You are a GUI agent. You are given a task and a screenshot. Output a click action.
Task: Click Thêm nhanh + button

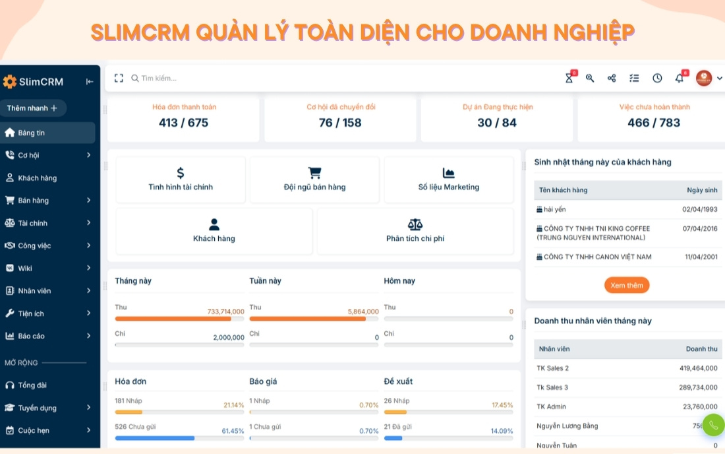pyautogui.click(x=33, y=108)
